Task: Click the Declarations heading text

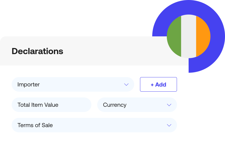Action: [x=37, y=51]
